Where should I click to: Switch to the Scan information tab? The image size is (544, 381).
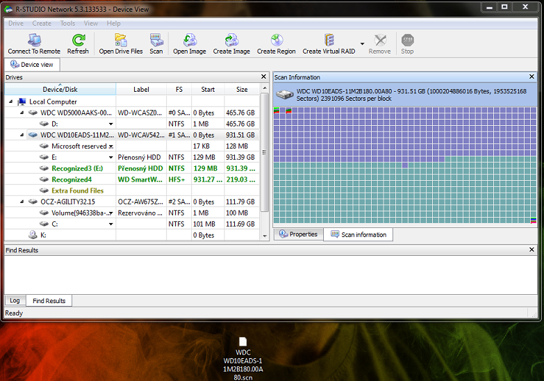tap(358, 234)
